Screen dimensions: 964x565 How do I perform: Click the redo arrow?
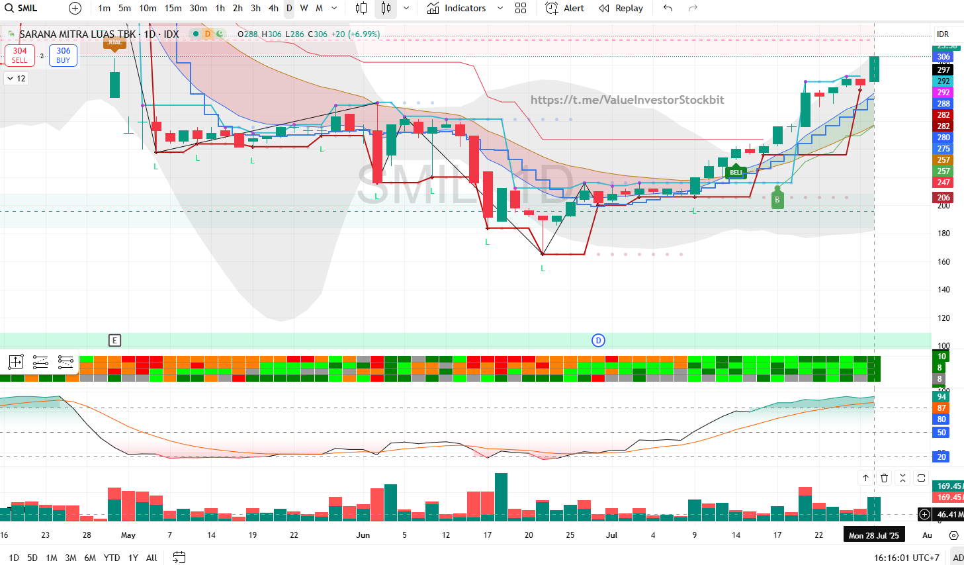point(693,8)
